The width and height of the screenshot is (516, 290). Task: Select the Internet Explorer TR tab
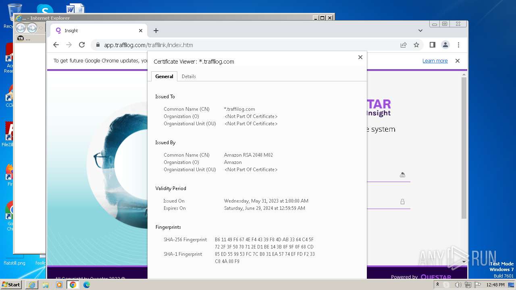[30, 39]
